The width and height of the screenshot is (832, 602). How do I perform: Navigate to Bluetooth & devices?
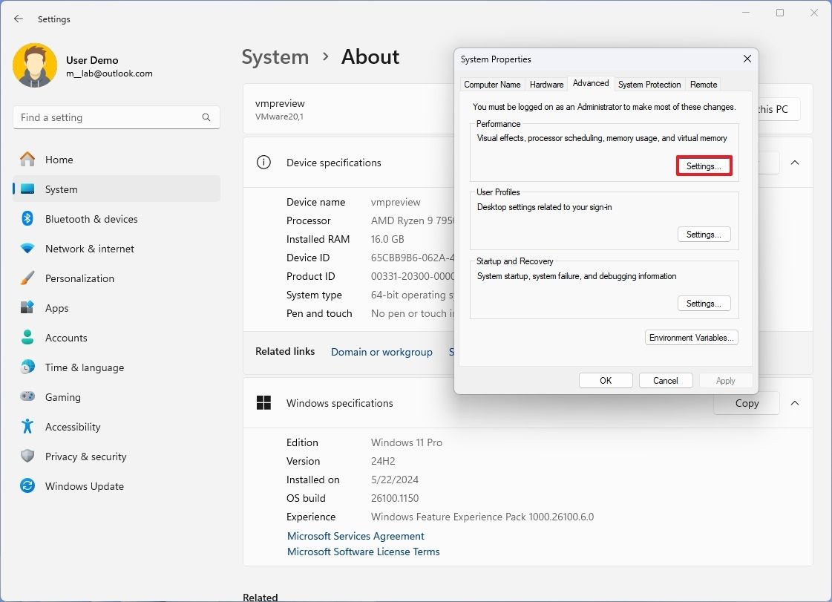pos(92,219)
